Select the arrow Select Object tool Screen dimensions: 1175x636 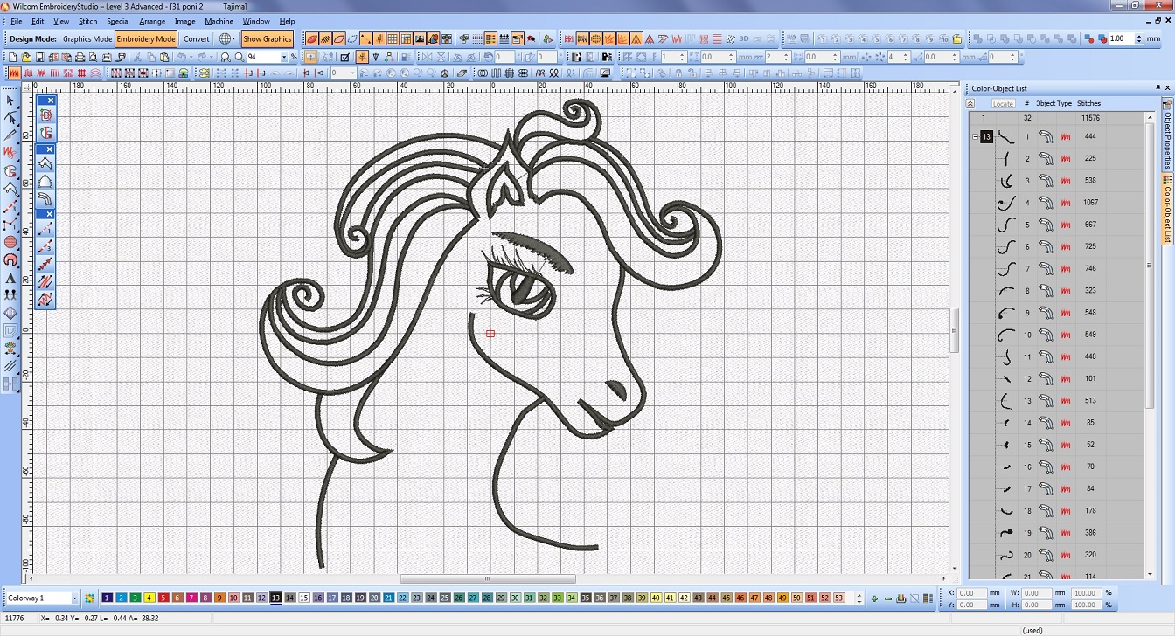click(x=10, y=100)
